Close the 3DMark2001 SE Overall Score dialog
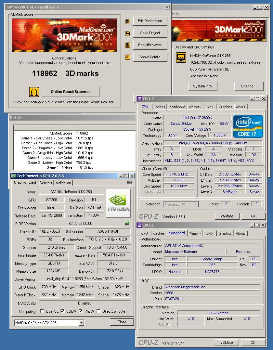 tap(167, 7)
